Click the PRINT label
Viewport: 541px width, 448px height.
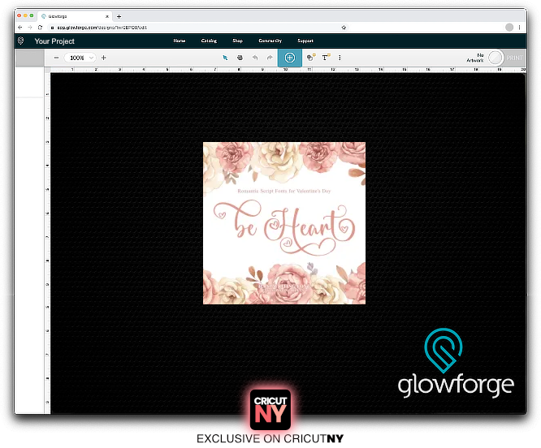point(514,58)
